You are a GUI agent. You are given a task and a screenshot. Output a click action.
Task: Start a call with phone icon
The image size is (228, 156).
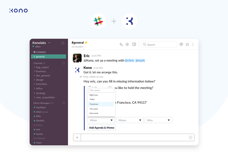(x=121, y=44)
